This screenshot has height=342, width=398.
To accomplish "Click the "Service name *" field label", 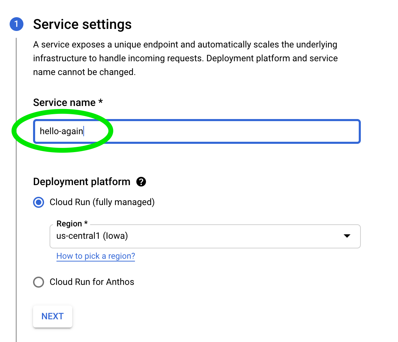I will coord(68,103).
